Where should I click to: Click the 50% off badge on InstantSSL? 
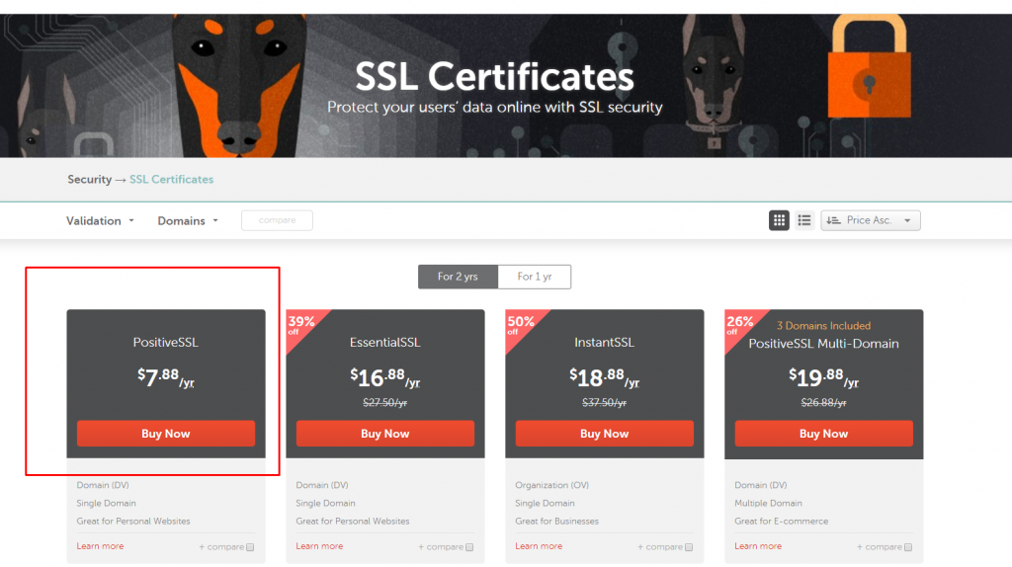pyautogui.click(x=519, y=324)
